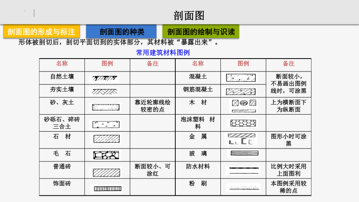This screenshot has height=202, width=359.
Task: Click the 金 属 name cell
Action: [x=198, y=140]
